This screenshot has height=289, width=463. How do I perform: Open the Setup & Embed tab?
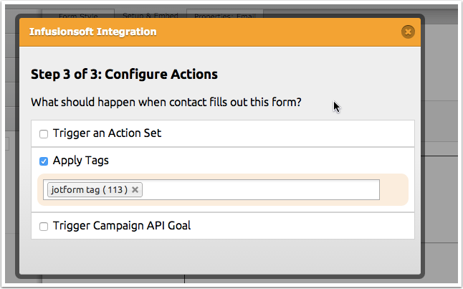pos(151,15)
